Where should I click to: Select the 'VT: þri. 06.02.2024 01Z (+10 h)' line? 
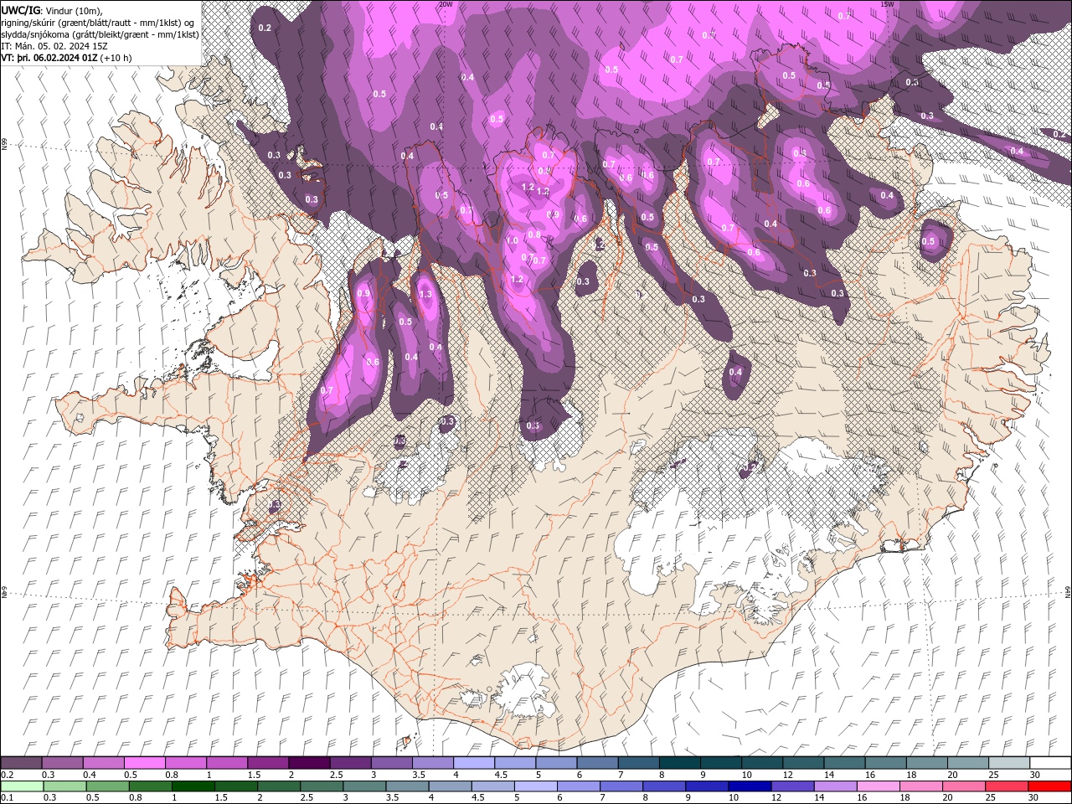pos(67,58)
